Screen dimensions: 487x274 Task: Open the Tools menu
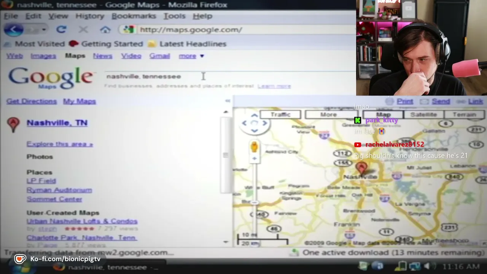point(174,16)
